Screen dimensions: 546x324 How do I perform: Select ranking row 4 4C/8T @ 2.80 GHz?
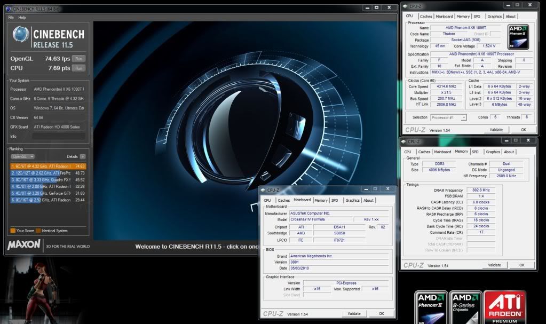pyautogui.click(x=48, y=186)
